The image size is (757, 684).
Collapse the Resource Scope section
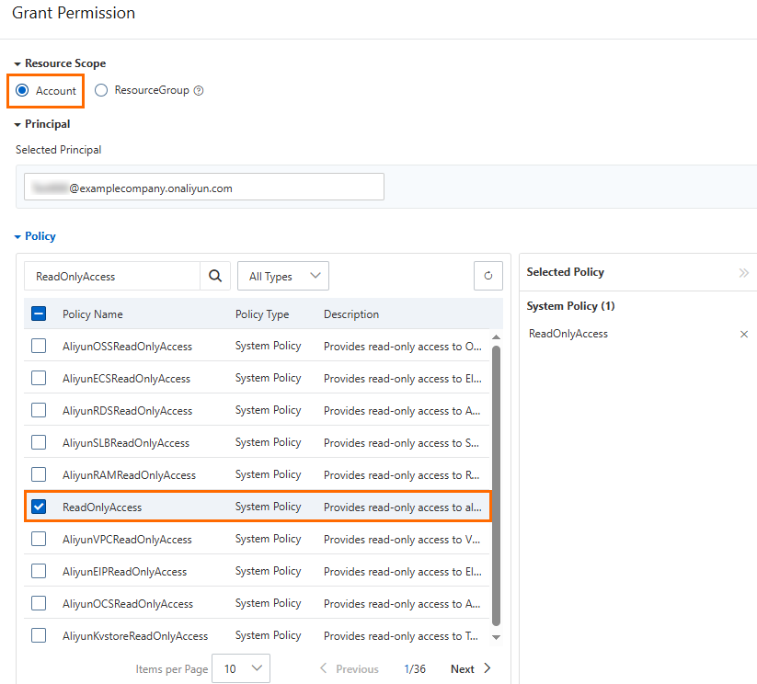17,64
